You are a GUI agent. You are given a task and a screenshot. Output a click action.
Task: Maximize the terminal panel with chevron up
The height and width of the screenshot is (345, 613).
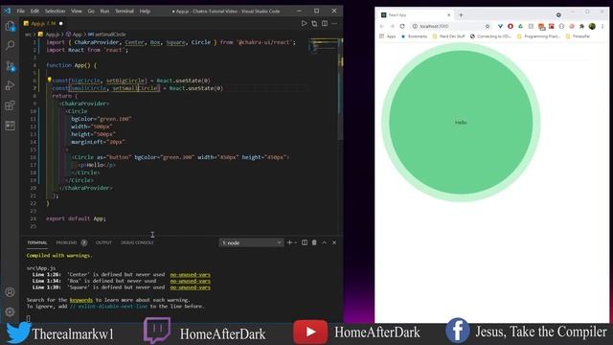[324, 242]
